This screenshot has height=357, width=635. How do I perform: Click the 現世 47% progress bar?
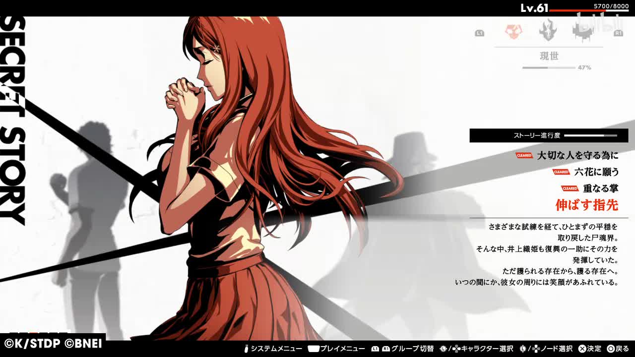[x=549, y=67]
